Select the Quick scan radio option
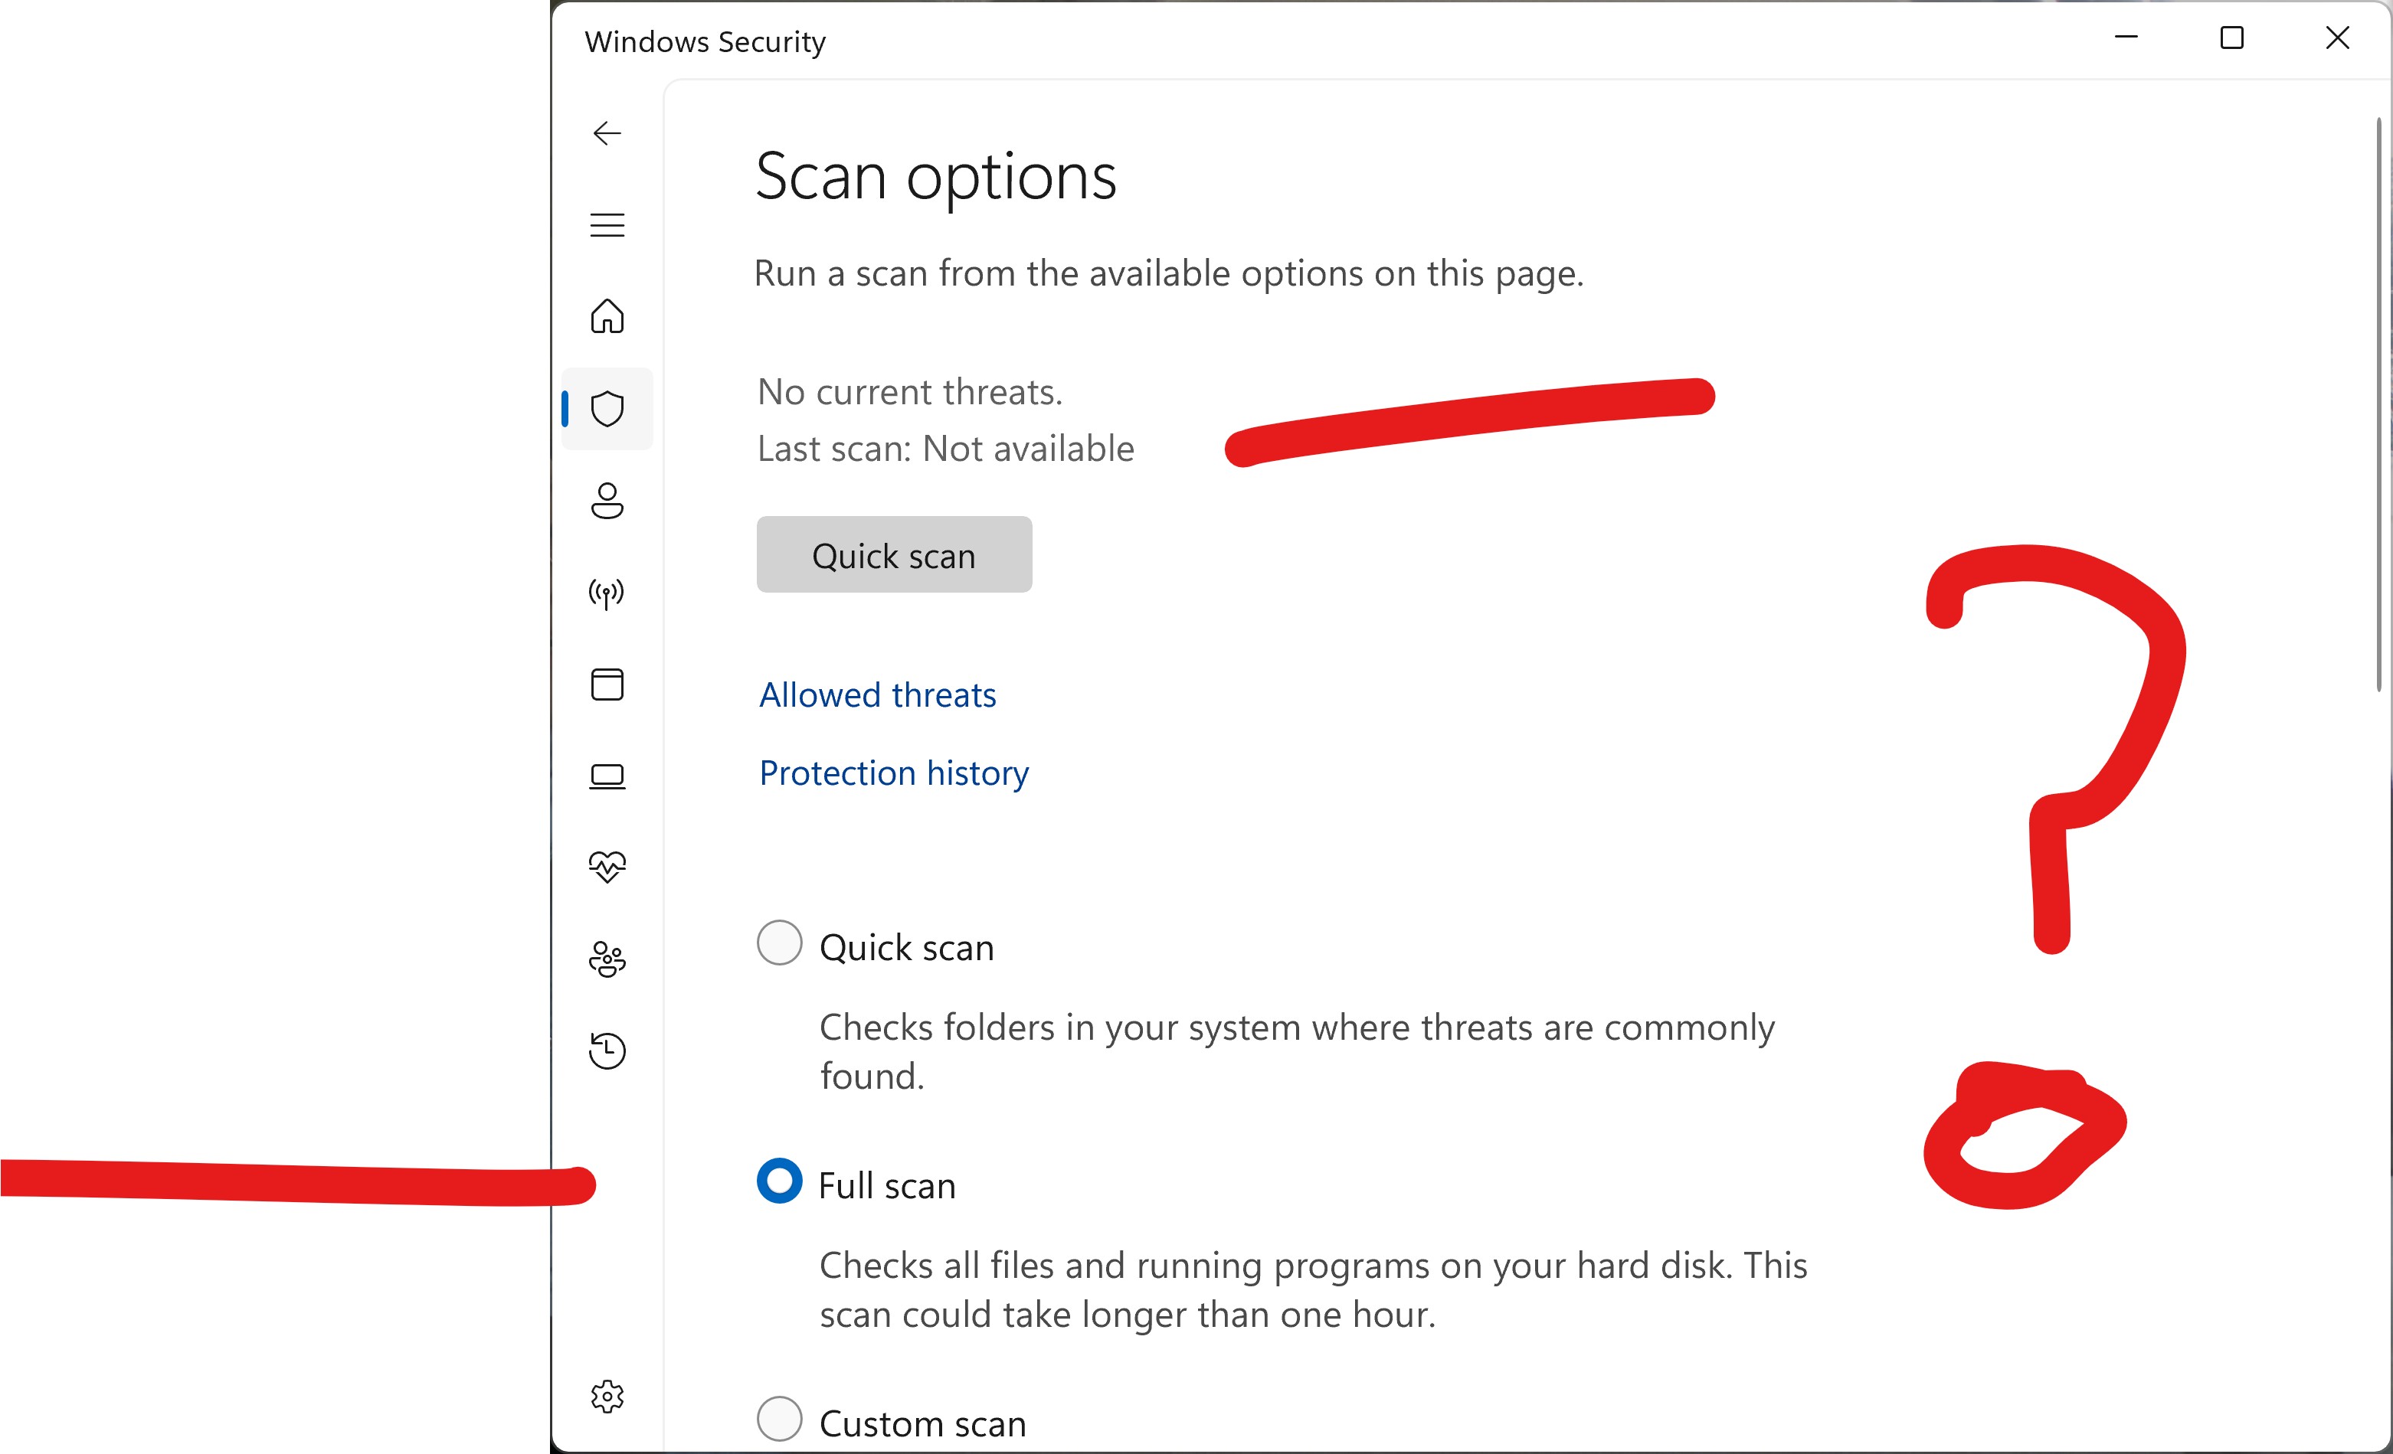 coord(779,943)
